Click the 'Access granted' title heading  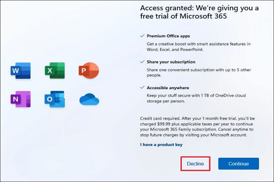point(200,12)
